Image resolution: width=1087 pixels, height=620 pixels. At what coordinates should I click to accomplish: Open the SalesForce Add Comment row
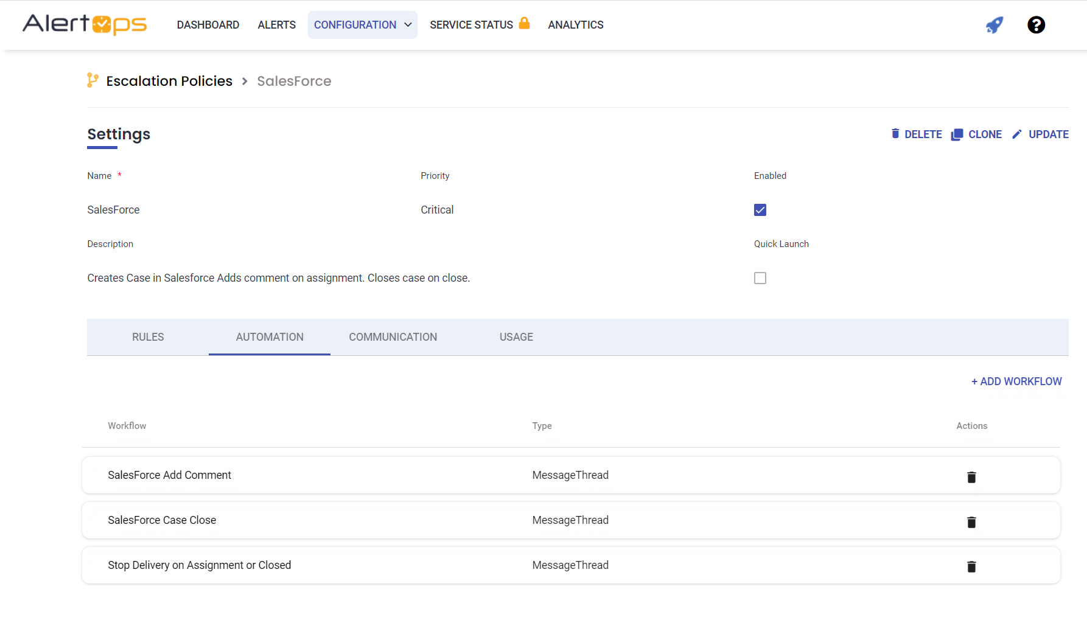[x=571, y=475]
